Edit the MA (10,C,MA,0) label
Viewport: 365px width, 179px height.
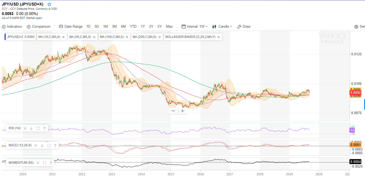point(49,37)
